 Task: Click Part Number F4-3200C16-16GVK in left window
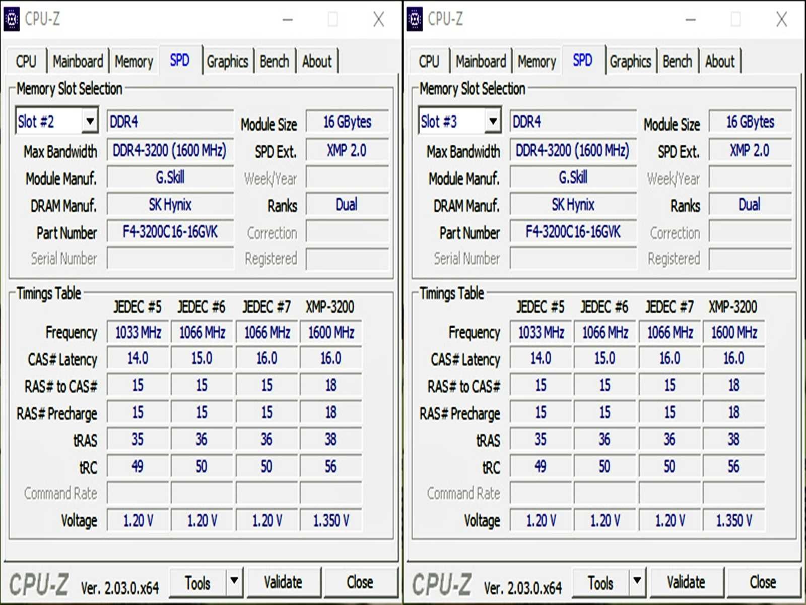[x=170, y=232]
